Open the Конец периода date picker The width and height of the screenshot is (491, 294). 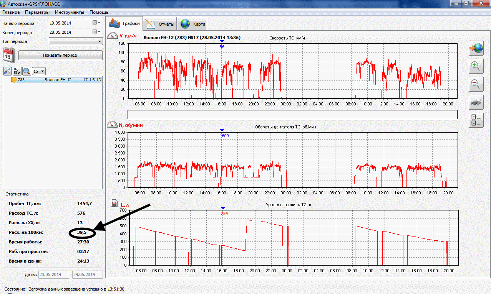pos(96,32)
